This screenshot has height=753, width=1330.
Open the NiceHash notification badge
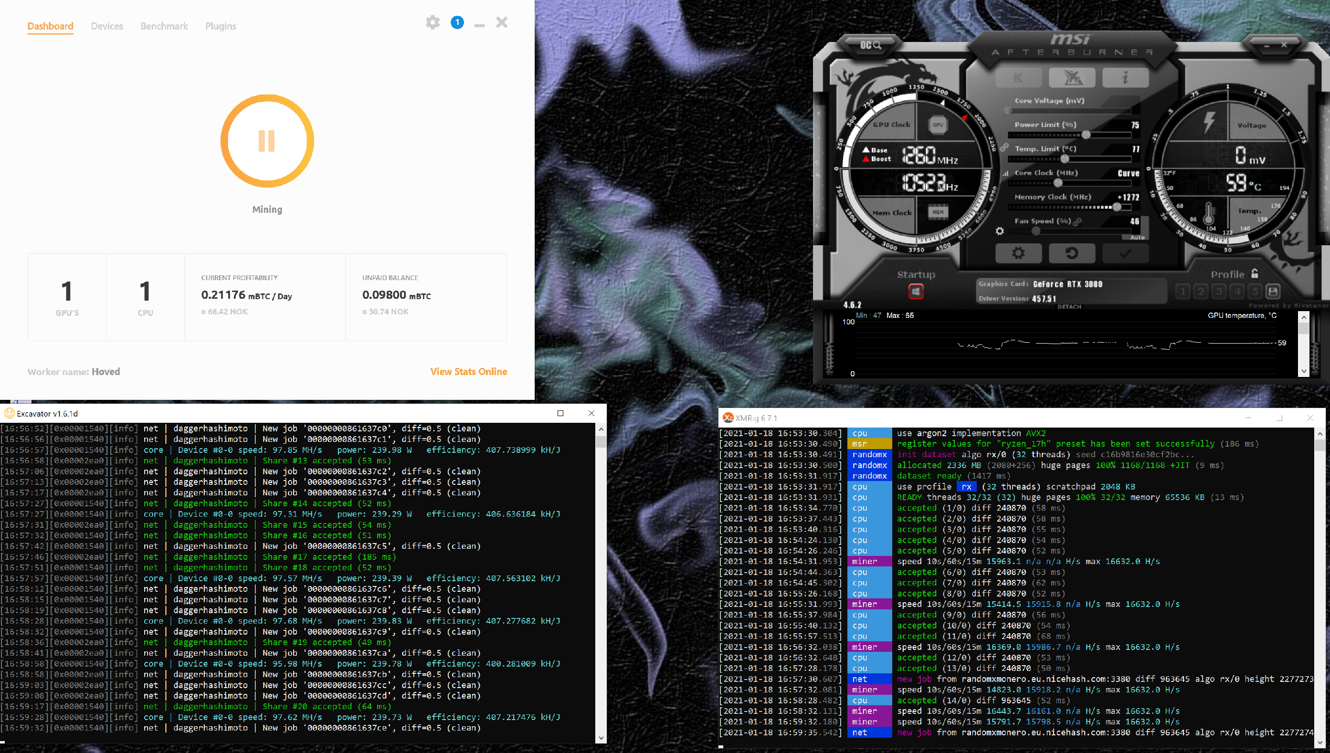(457, 22)
